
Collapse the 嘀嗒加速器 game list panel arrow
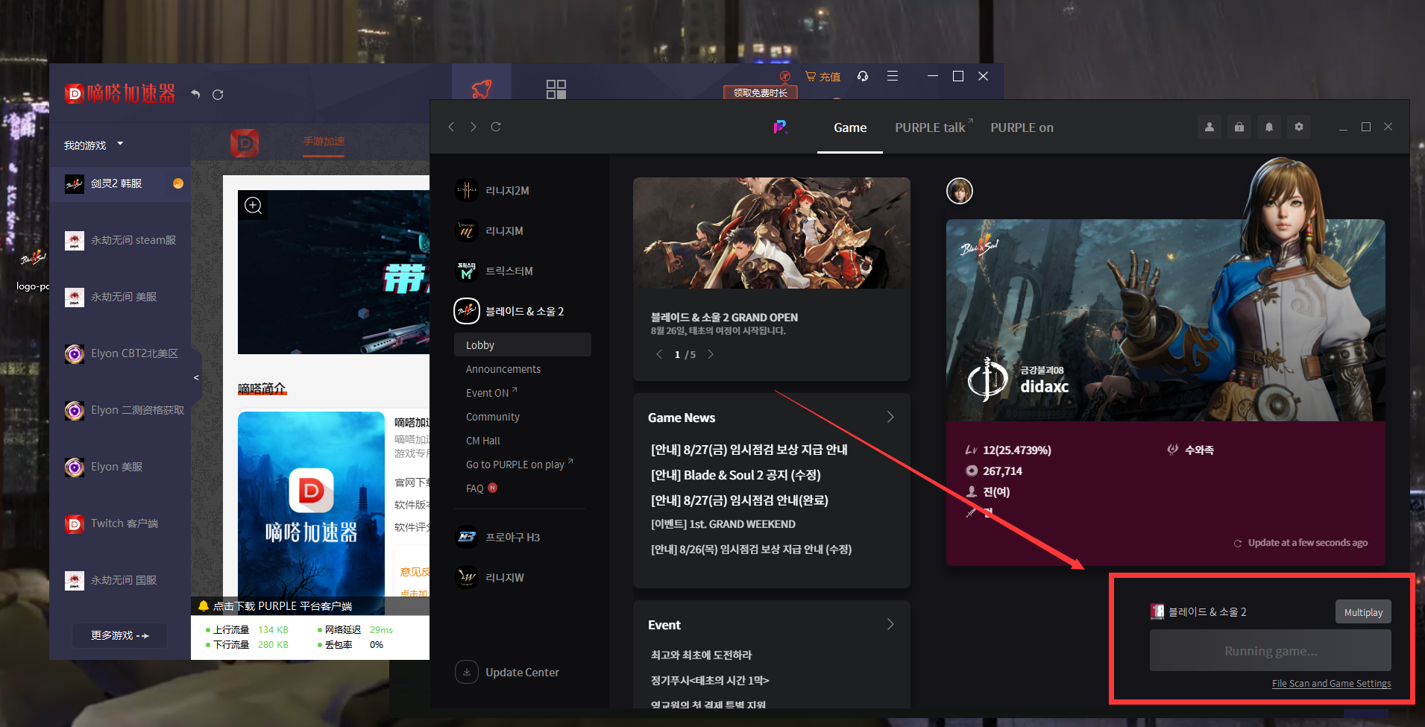point(196,378)
